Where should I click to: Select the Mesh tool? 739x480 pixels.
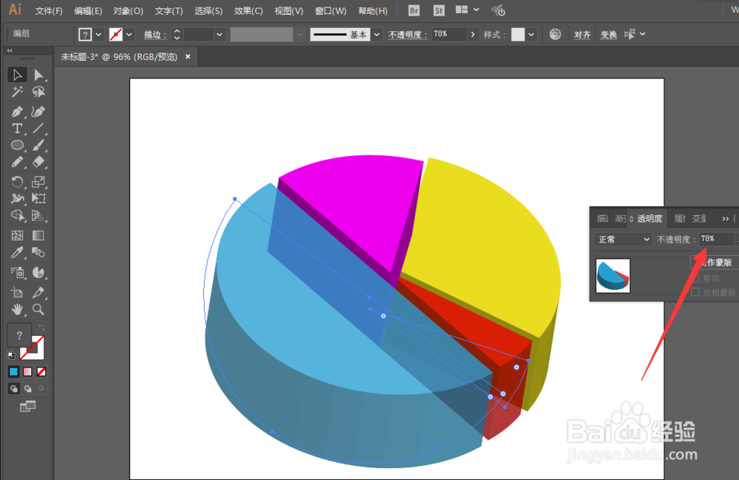pyautogui.click(x=18, y=235)
